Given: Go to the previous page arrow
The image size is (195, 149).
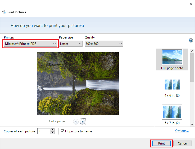Looking at the screenshot, I should [x=76, y=122].
